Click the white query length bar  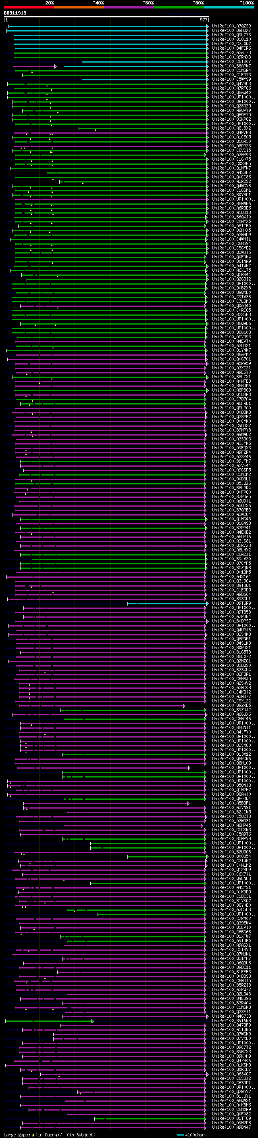(x=106, y=17)
